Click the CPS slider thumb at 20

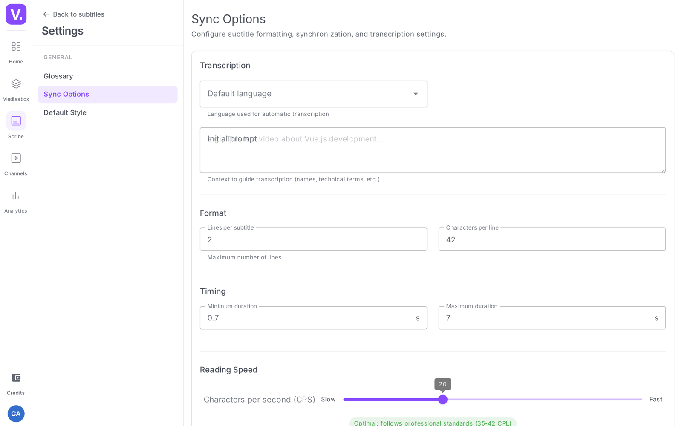(443, 400)
